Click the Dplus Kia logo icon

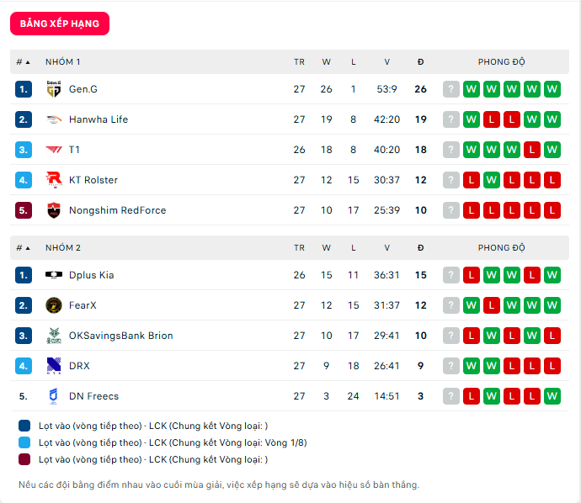point(54,275)
